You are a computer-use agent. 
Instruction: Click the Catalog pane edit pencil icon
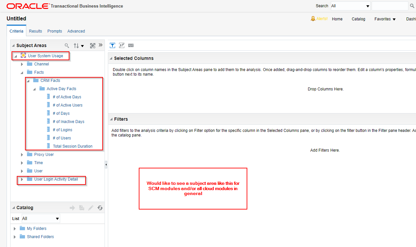click(91, 208)
